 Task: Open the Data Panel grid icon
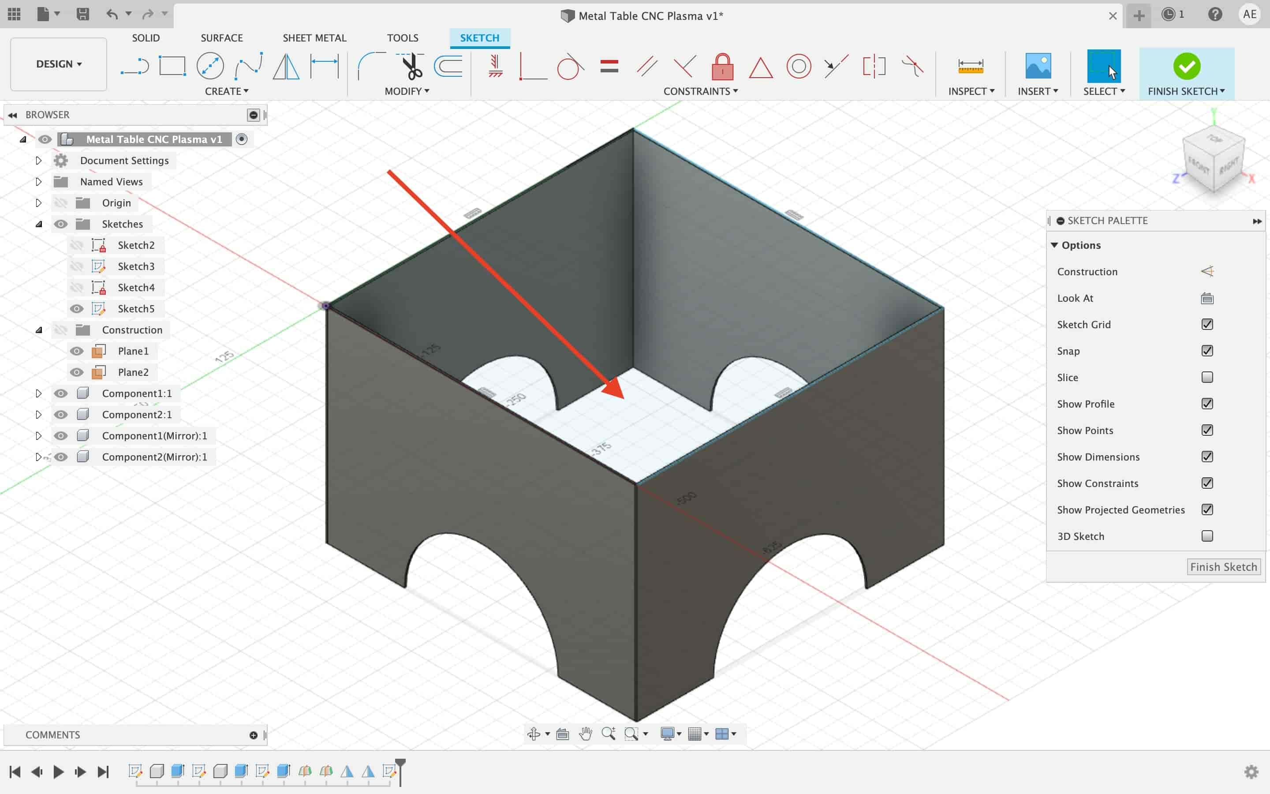14,14
